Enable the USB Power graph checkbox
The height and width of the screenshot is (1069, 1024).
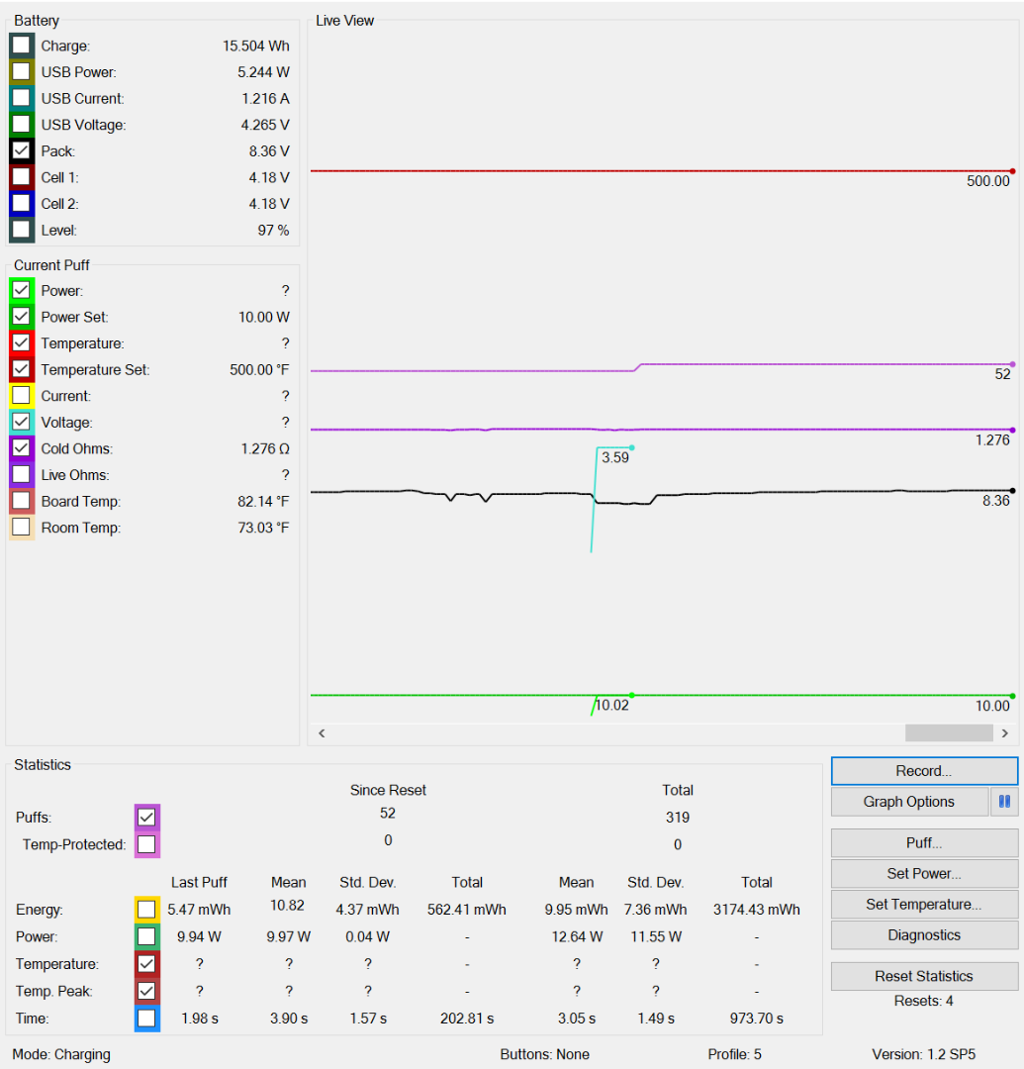(x=21, y=72)
